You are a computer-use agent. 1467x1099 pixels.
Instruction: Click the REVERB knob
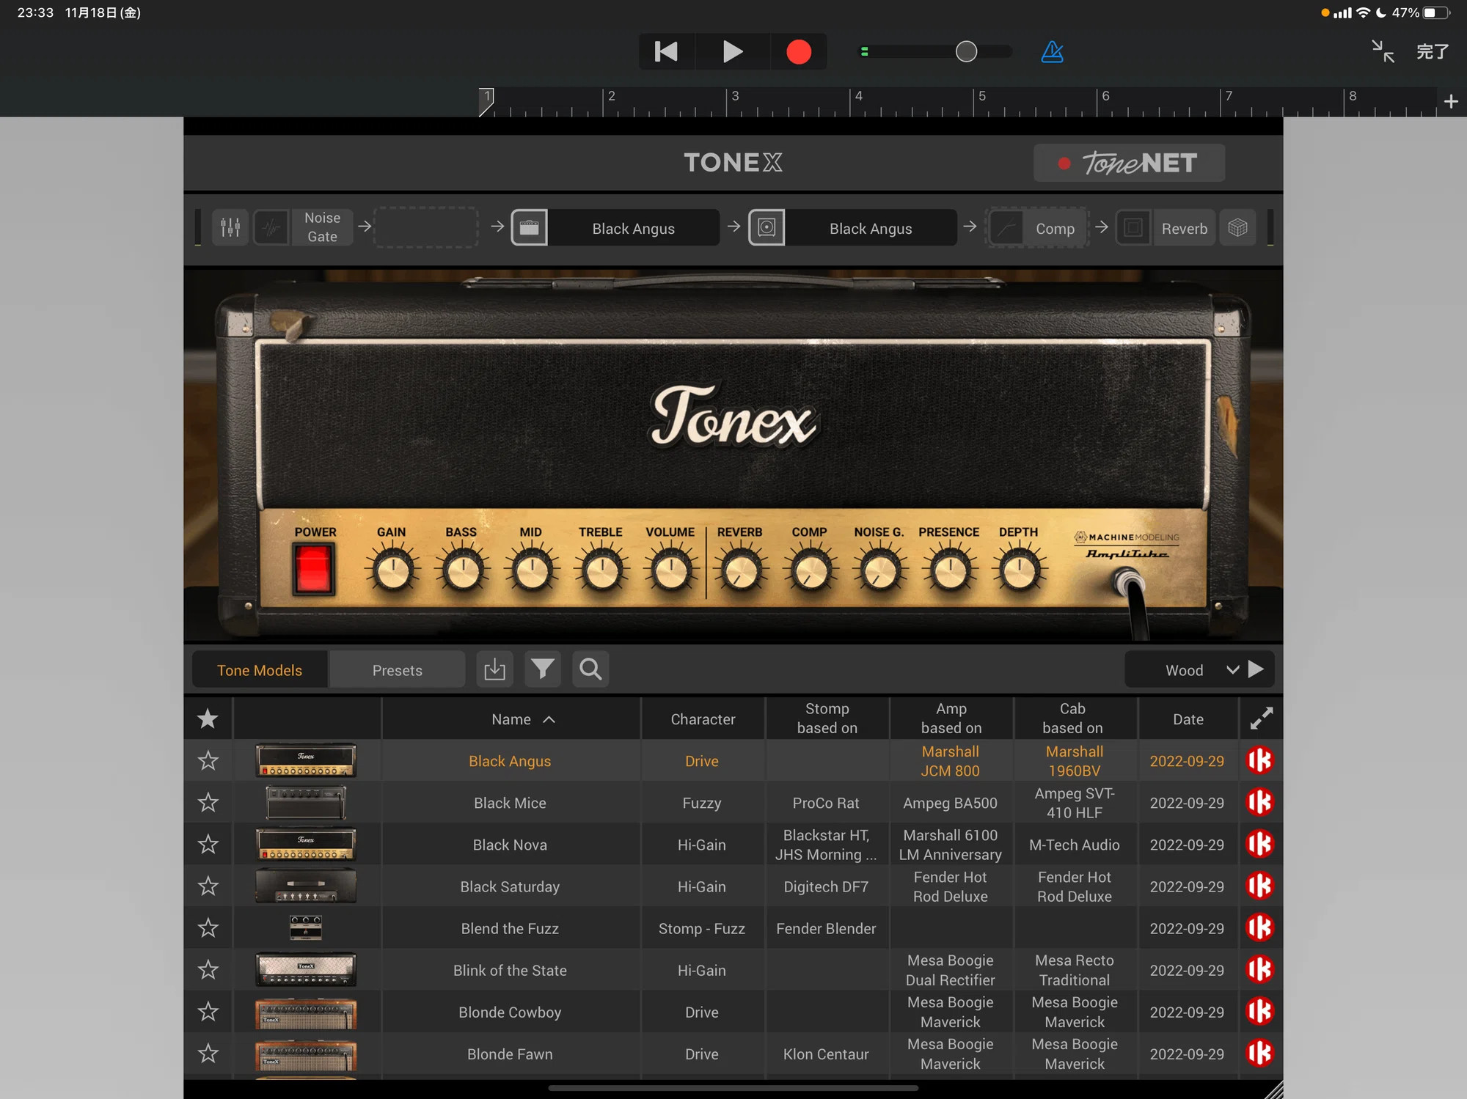[x=741, y=571]
